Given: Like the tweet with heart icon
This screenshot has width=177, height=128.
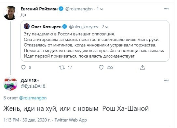Looking at the screenshot, I should 101,67.
